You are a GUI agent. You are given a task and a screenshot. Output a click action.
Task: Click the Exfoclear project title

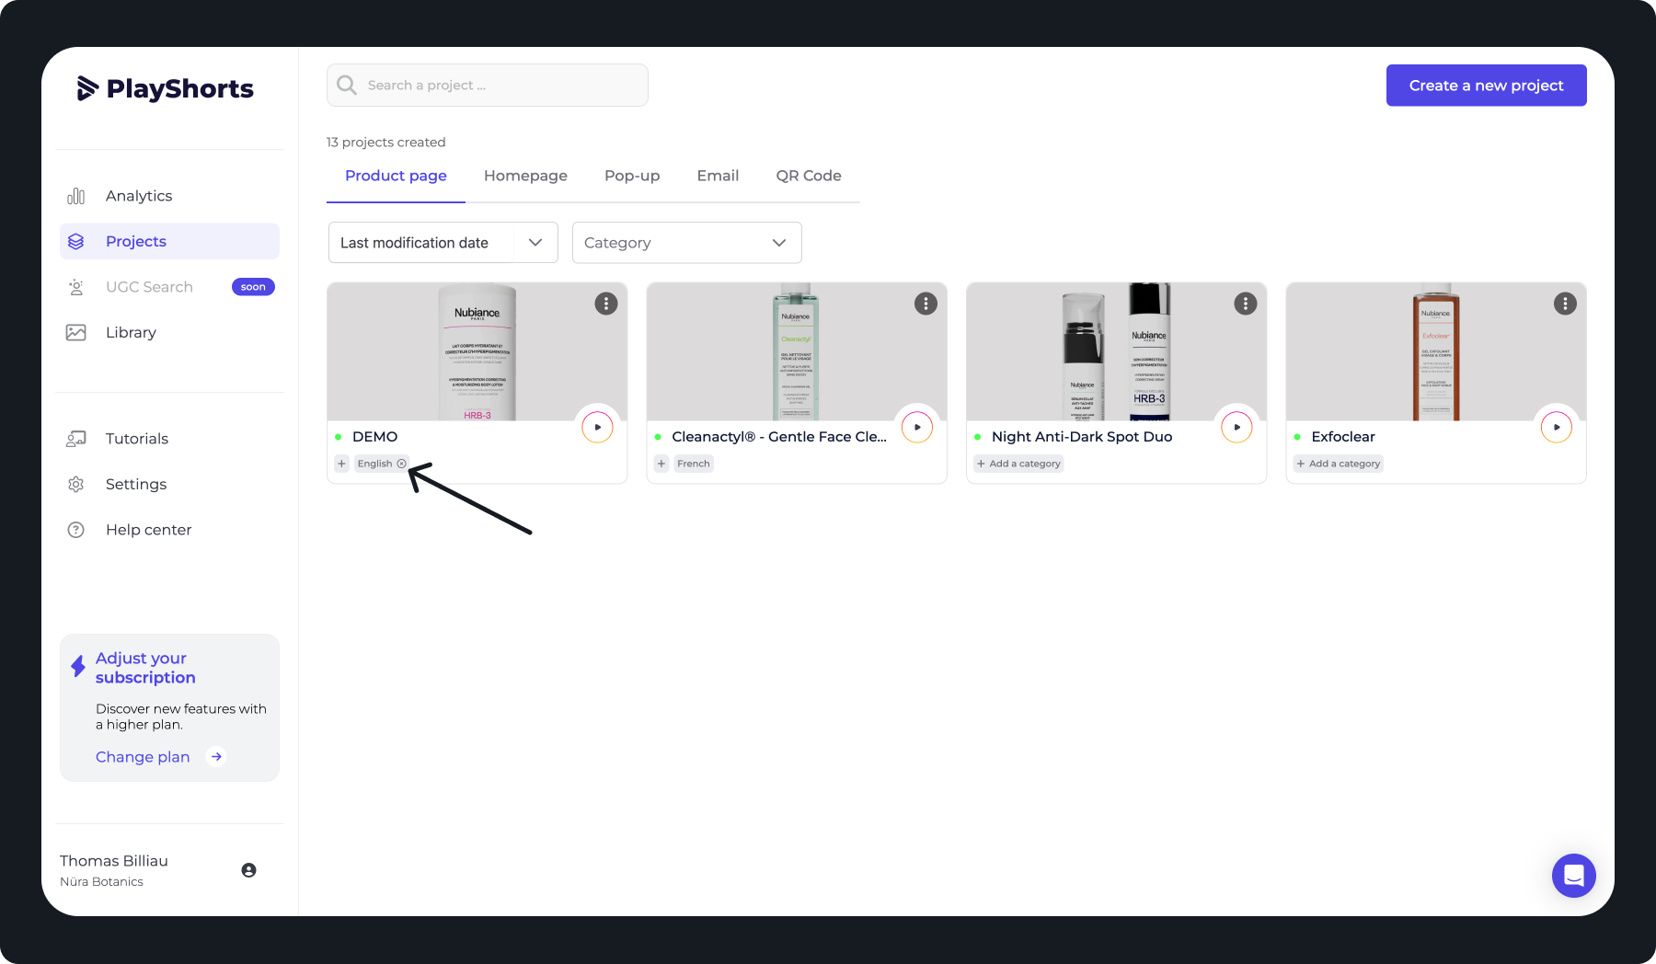(1343, 437)
